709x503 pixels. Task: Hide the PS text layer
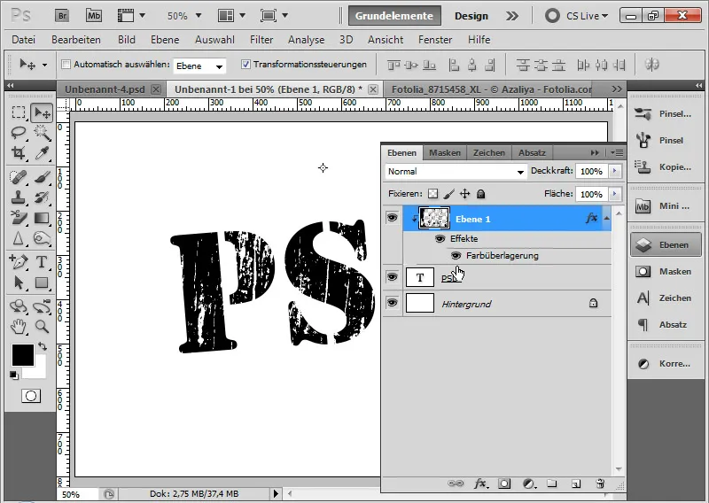[x=392, y=276]
